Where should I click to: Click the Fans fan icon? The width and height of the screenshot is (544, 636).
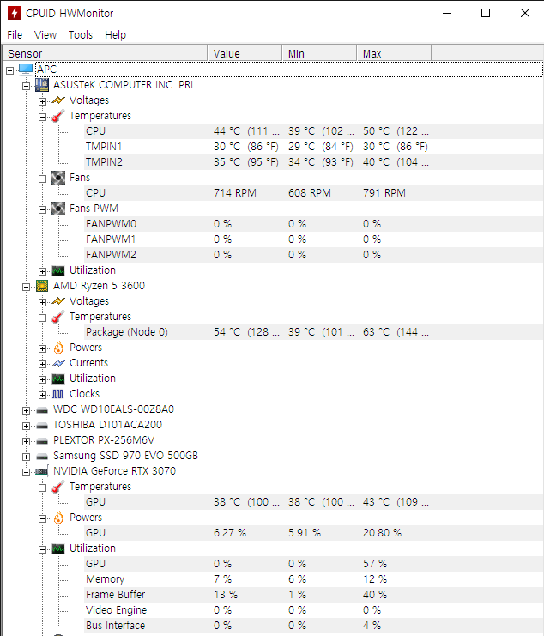58,178
